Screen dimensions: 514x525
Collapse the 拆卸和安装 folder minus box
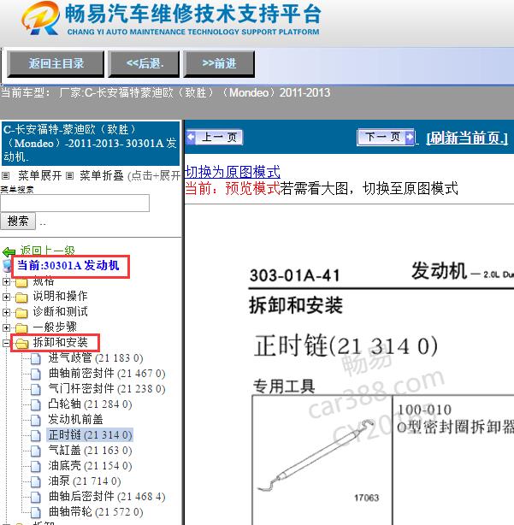(x=6, y=343)
